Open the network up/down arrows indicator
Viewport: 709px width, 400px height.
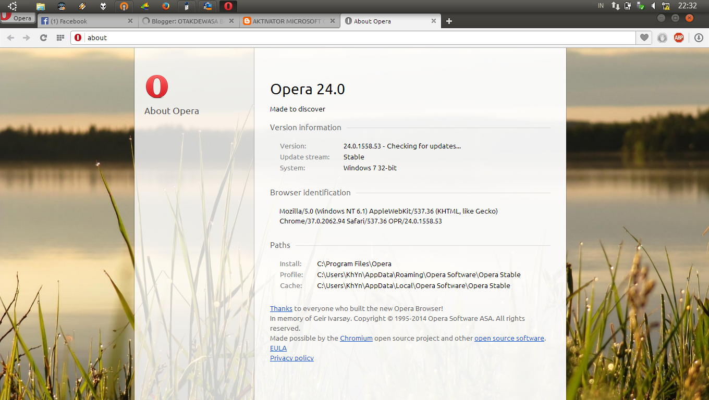616,6
